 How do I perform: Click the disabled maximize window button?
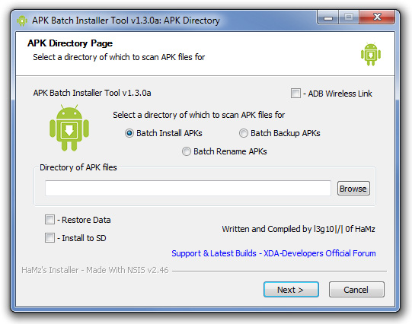349,17
